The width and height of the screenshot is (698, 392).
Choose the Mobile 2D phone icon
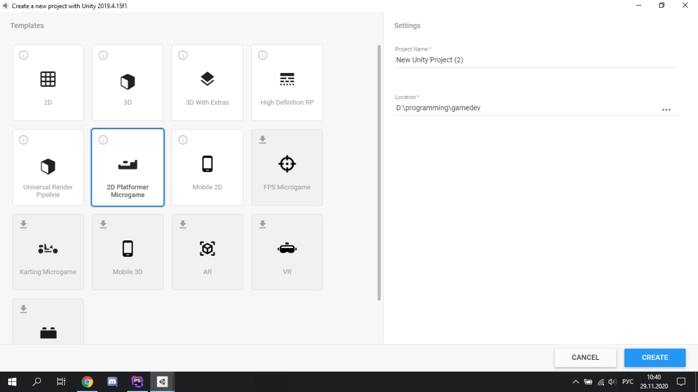pos(207,164)
